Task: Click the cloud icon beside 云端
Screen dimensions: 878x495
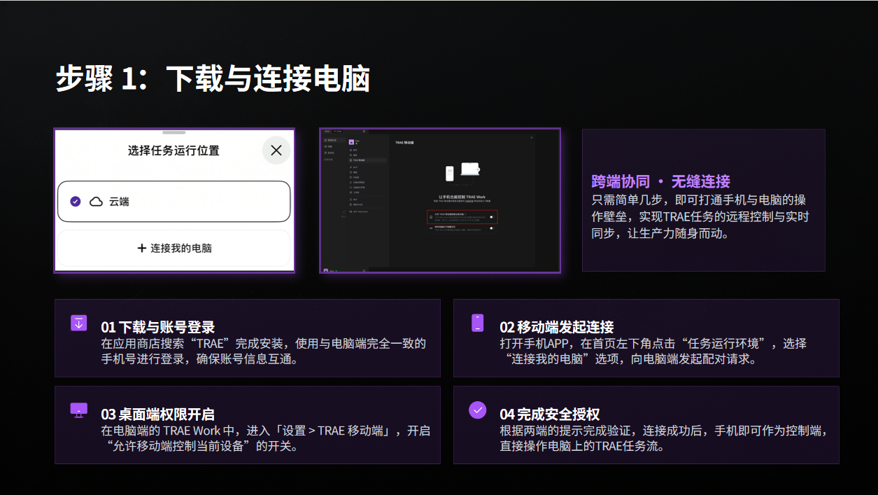Action: click(x=96, y=202)
